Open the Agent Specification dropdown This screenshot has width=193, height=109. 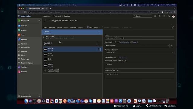[139, 53]
